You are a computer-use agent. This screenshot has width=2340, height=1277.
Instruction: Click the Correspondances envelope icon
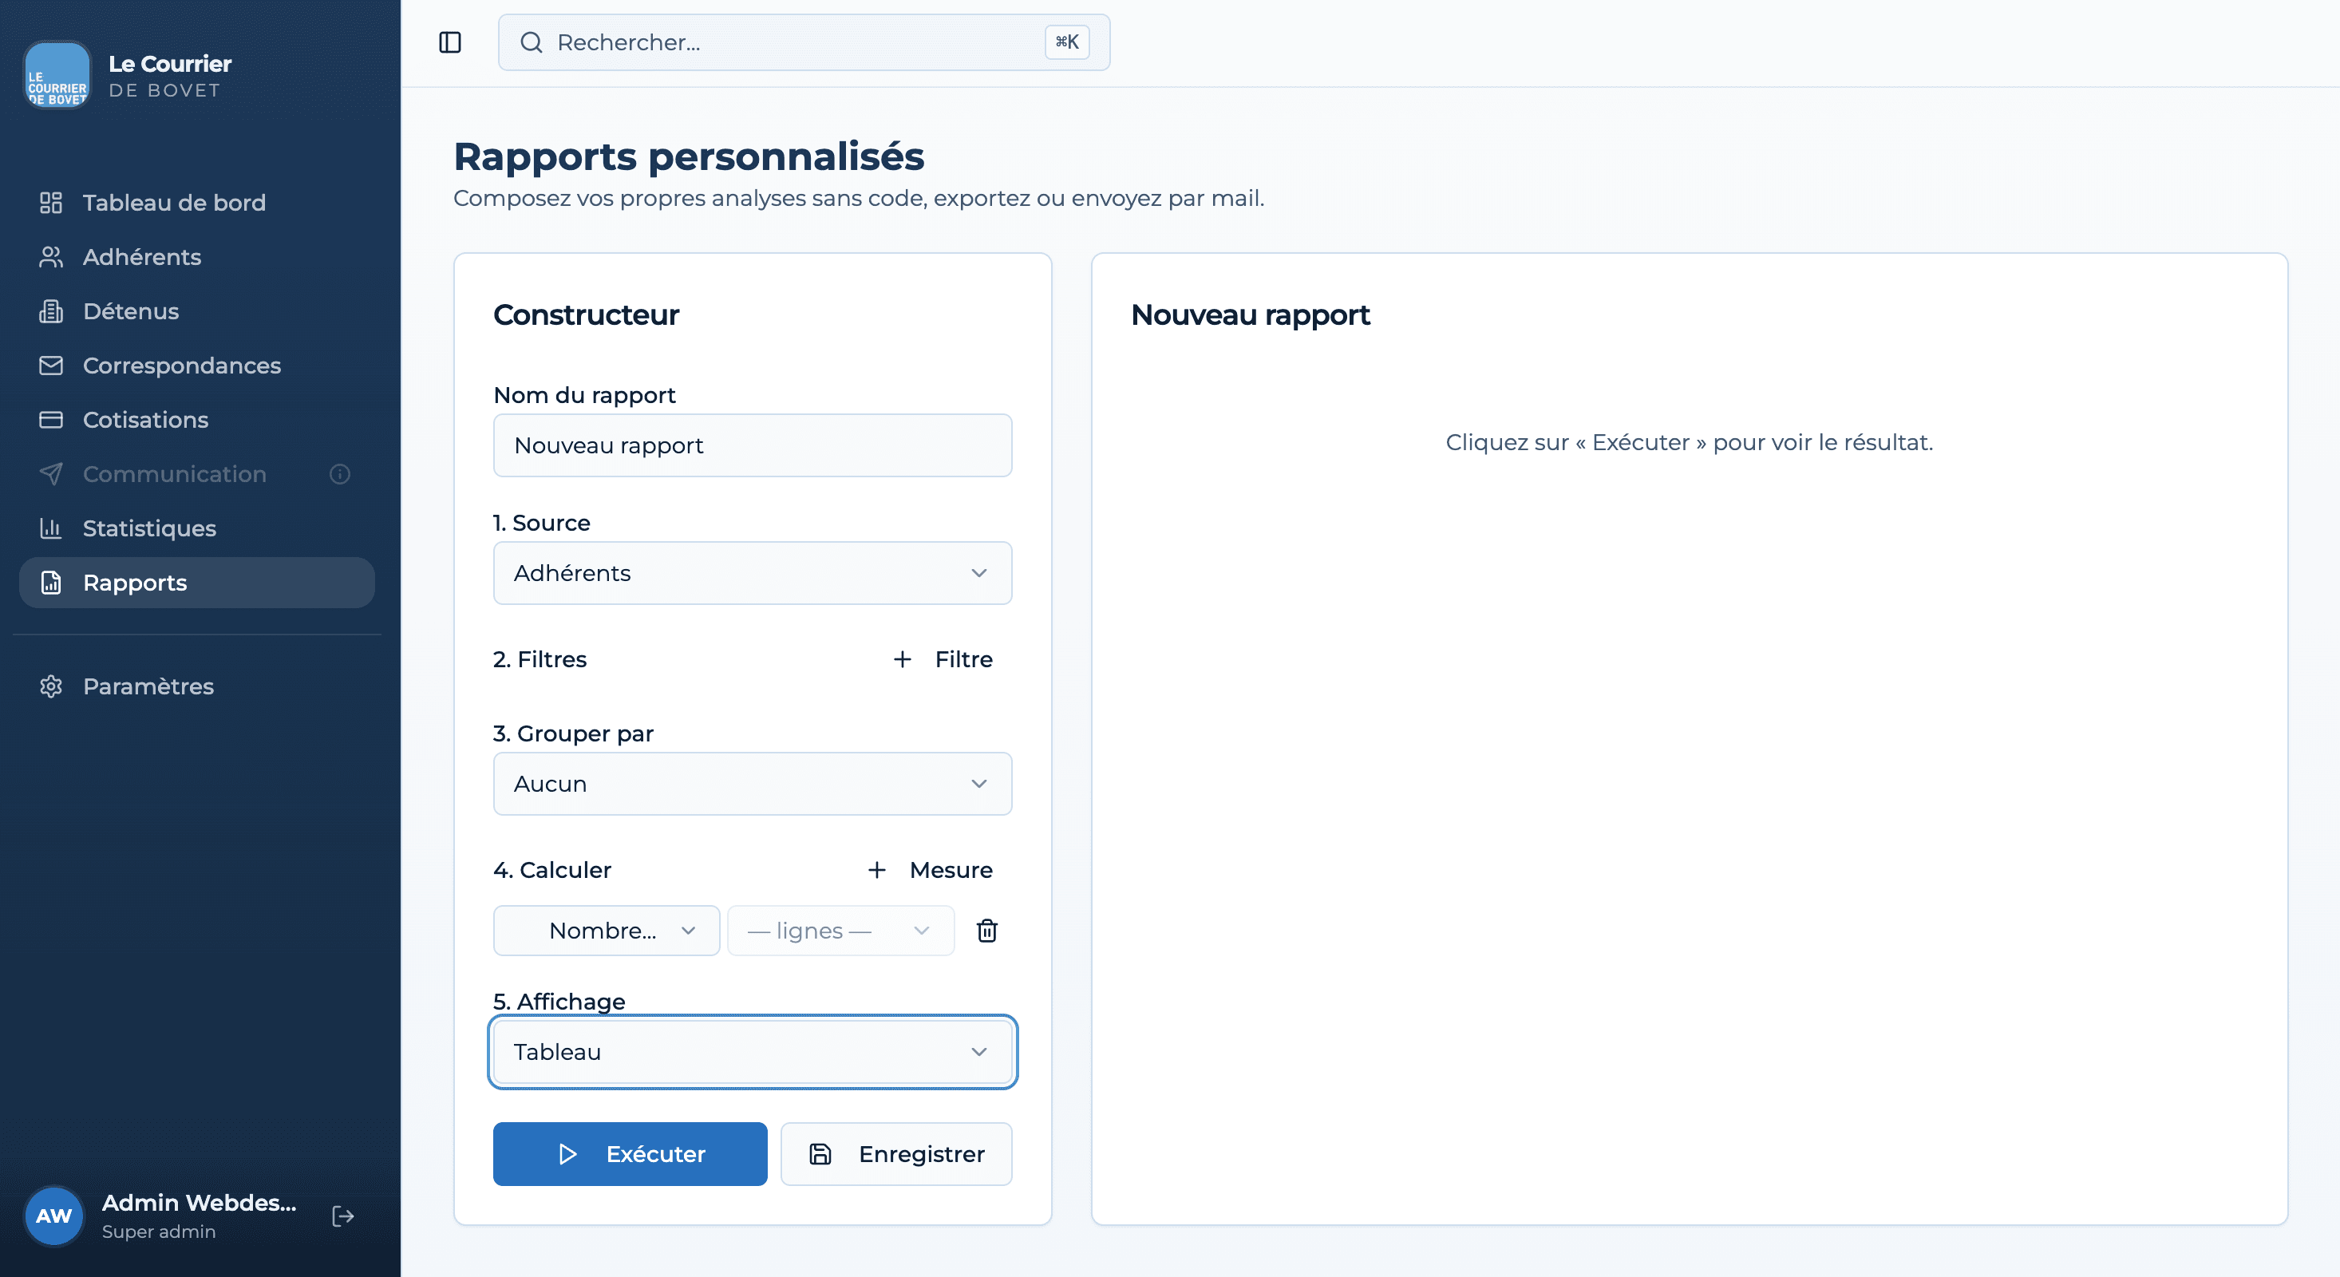[x=51, y=365]
